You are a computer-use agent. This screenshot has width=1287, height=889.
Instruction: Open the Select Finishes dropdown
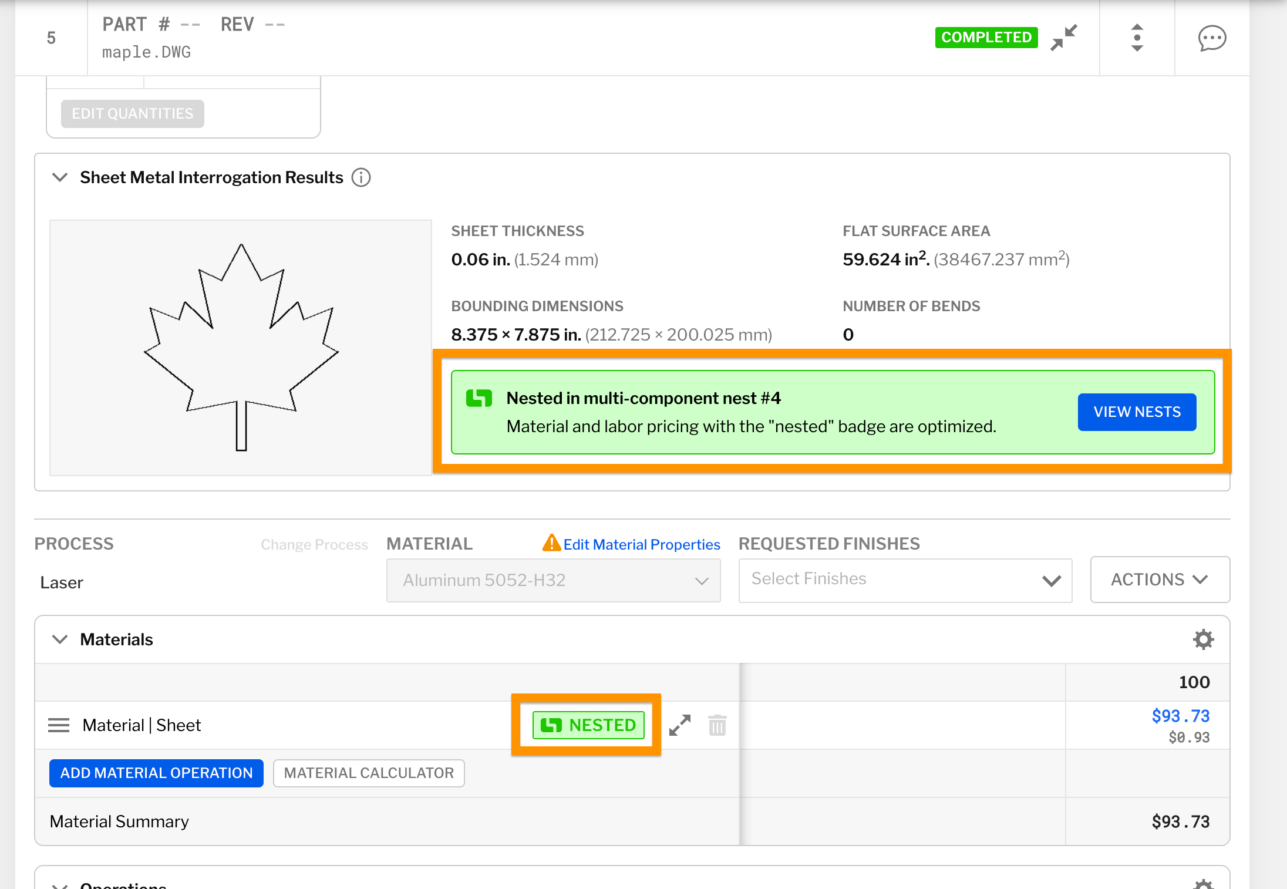pyautogui.click(x=905, y=580)
